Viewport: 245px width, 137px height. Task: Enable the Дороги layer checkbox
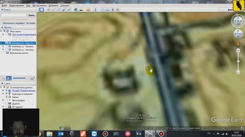tap(7, 104)
